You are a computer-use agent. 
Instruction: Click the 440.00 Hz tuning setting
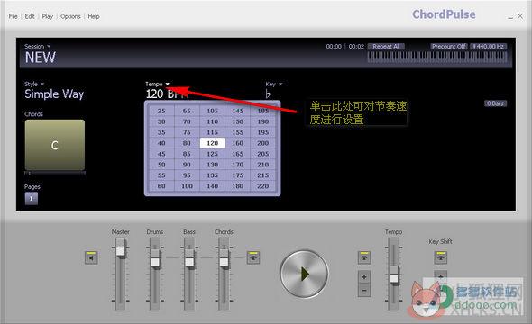tap(488, 47)
